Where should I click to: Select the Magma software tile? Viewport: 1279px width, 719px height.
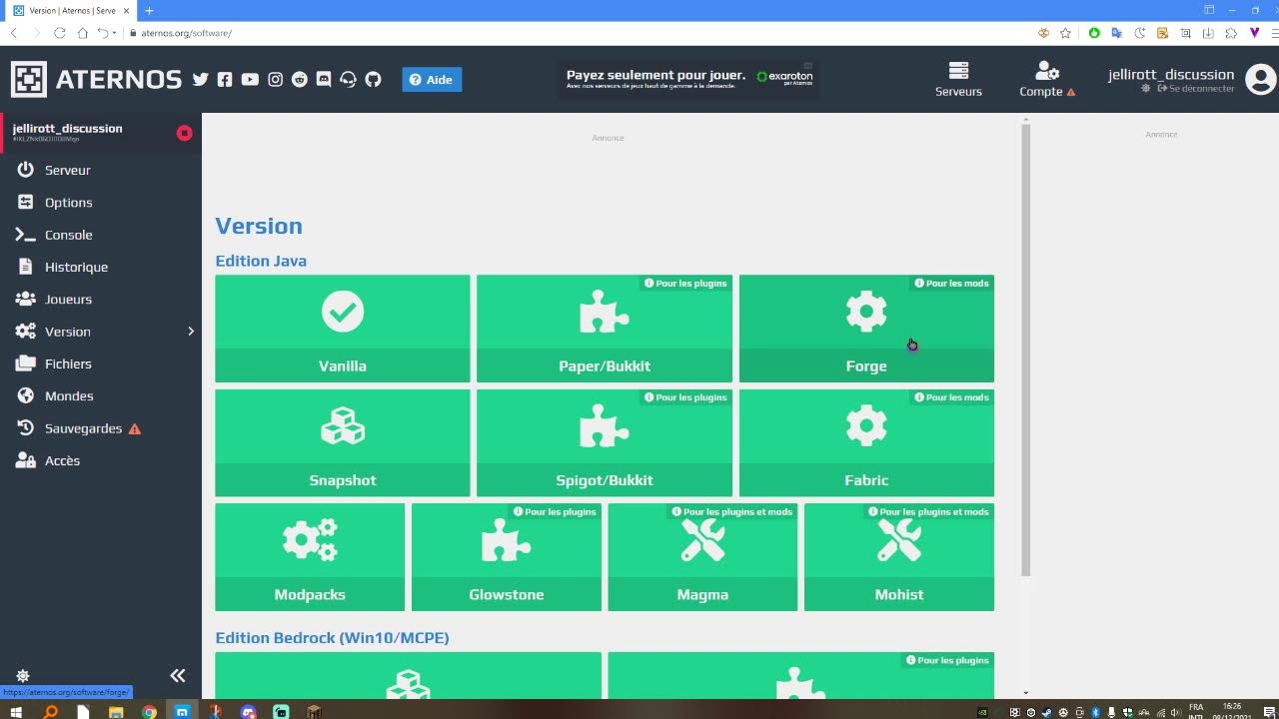(702, 557)
